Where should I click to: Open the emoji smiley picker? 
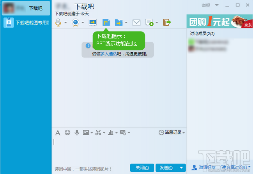click(x=67, y=132)
